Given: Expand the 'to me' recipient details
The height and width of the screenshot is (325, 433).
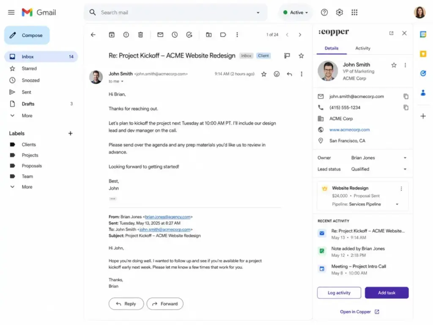Looking at the screenshot, I should (x=122, y=82).
